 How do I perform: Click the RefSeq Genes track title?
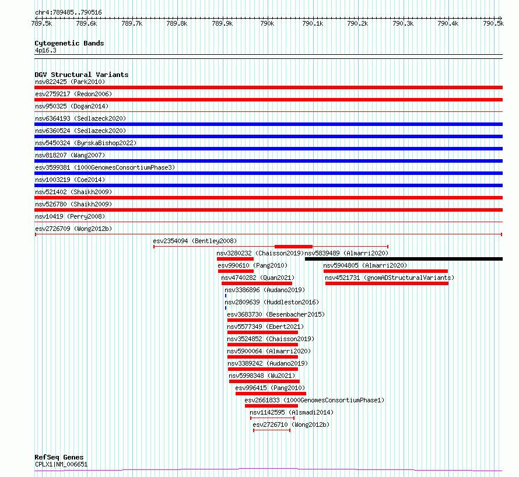click(59, 457)
